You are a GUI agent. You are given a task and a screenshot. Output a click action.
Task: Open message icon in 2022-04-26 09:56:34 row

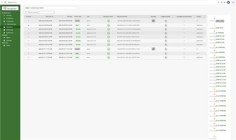click(153, 21)
